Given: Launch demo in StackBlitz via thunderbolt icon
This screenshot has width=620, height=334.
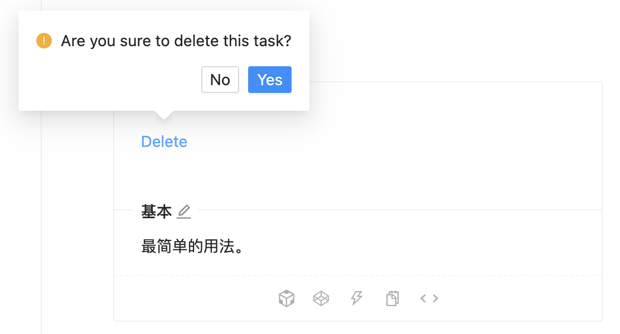Looking at the screenshot, I should (x=356, y=298).
